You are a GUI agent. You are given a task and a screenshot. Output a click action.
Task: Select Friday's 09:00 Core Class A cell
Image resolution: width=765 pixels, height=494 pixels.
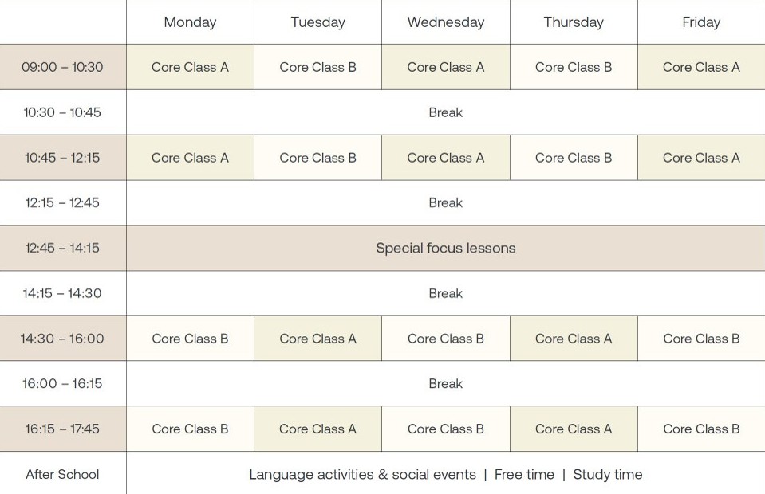[701, 67]
